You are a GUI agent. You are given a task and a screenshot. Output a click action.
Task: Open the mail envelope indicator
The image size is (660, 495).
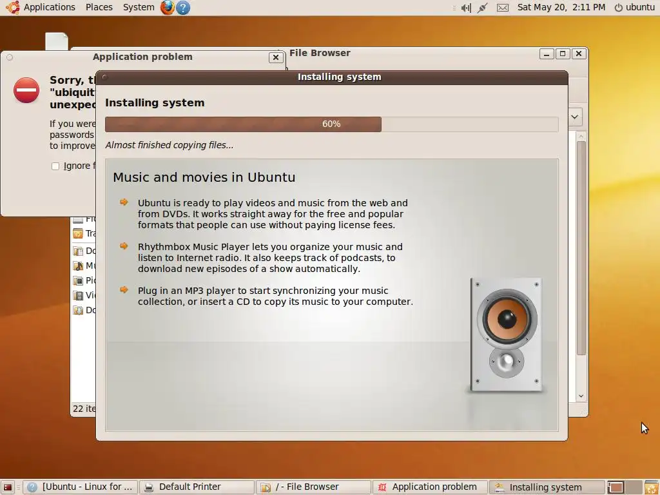(x=503, y=8)
